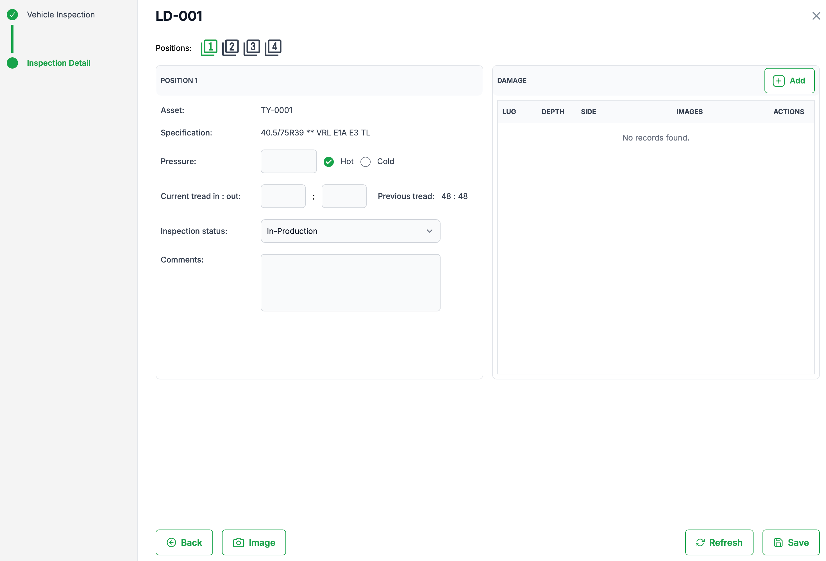The width and height of the screenshot is (826, 561).
Task: Add a new damage record
Action: click(x=789, y=81)
